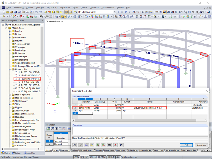Click the info icon in Parameter dialog
Screen dimensions: 212x159
pyautogui.click(x=121, y=145)
